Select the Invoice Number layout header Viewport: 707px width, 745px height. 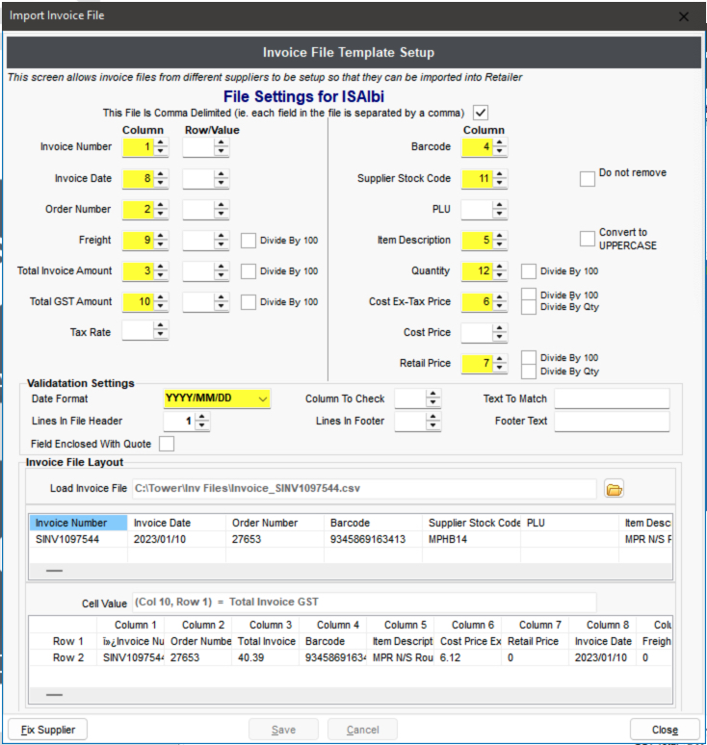pos(78,523)
